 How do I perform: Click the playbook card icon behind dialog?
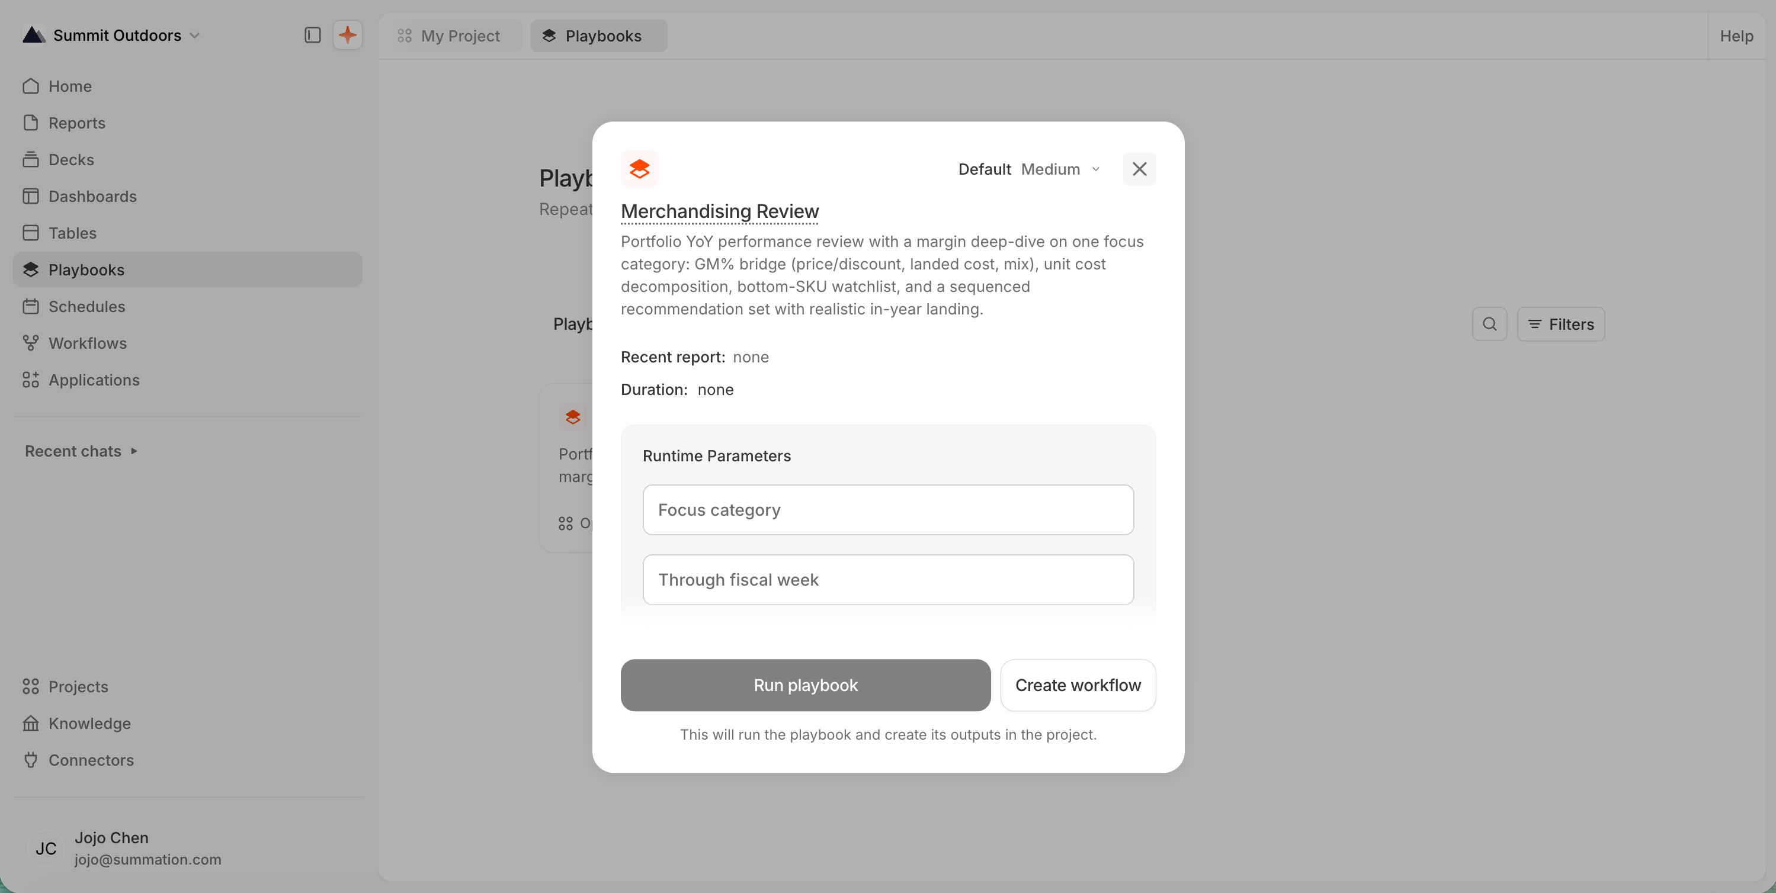click(573, 417)
